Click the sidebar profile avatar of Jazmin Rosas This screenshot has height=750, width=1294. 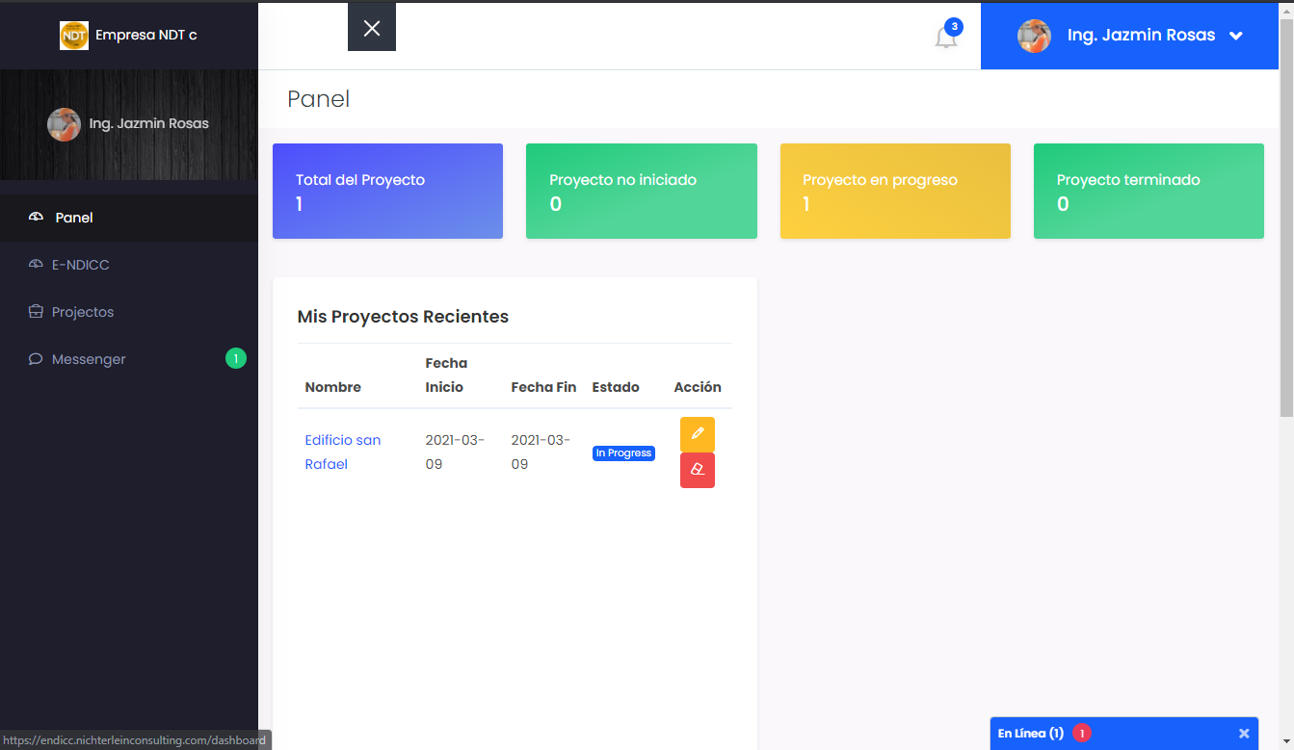pyautogui.click(x=65, y=124)
